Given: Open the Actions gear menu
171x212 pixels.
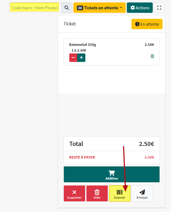Looking at the screenshot, I should [140, 8].
